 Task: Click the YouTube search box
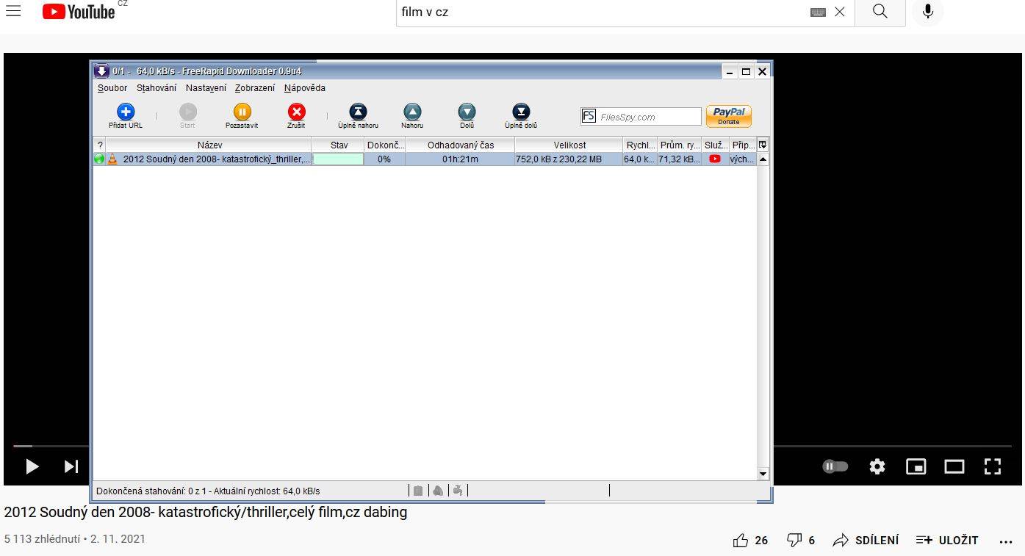coord(603,12)
